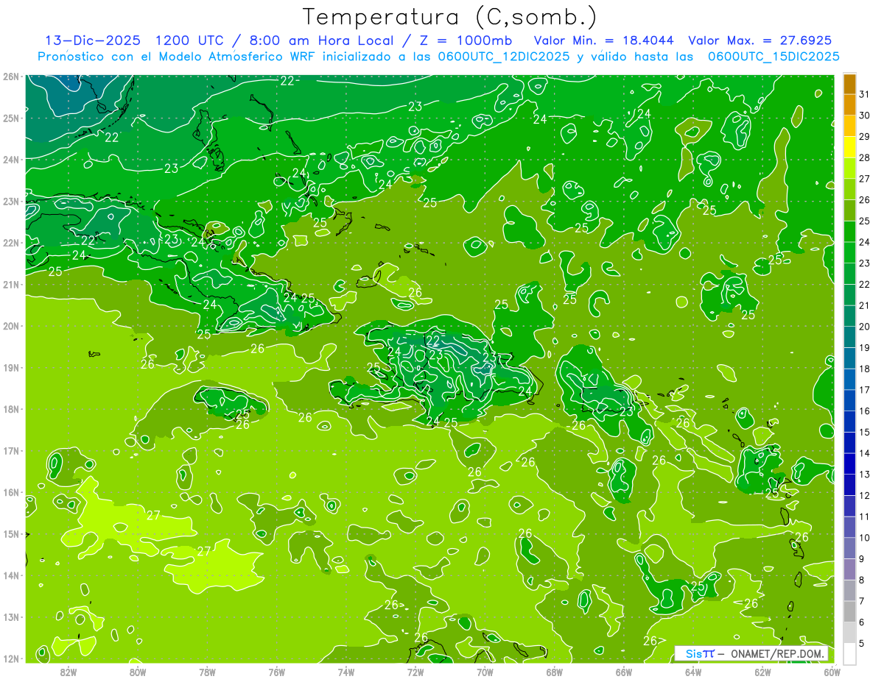Click the legend swatch between 22 and 23
This screenshot has width=884, height=682.
tap(849, 274)
